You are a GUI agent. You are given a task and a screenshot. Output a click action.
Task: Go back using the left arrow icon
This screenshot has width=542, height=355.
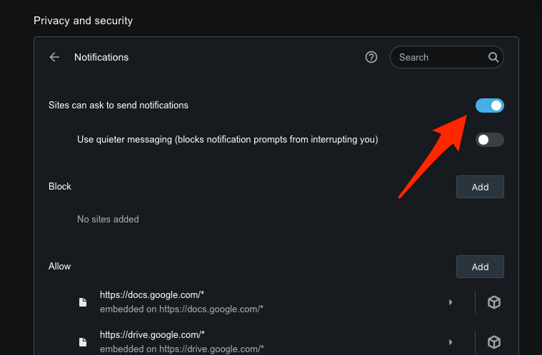(x=54, y=57)
